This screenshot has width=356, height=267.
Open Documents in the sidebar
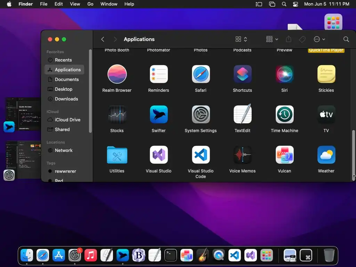64,80
